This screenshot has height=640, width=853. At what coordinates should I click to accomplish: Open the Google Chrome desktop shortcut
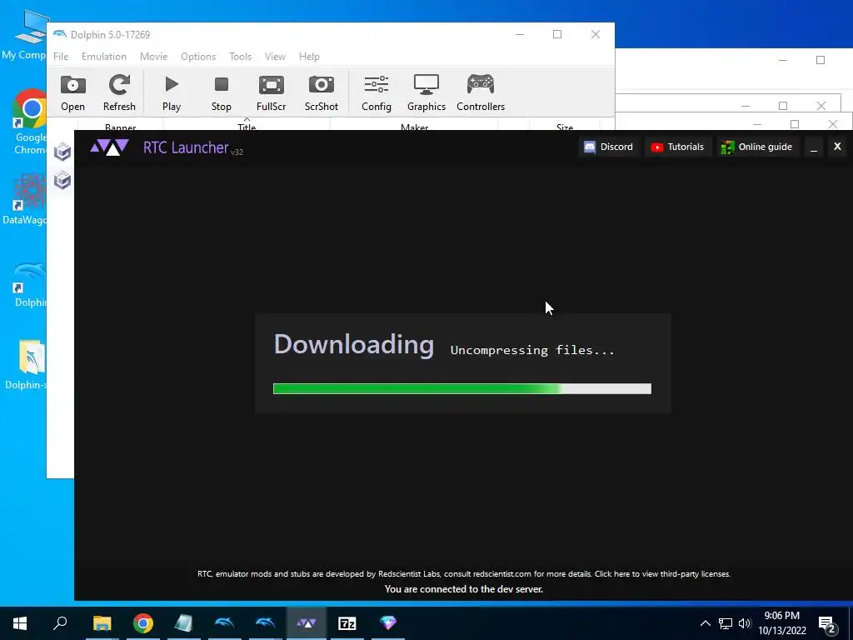pyautogui.click(x=28, y=122)
